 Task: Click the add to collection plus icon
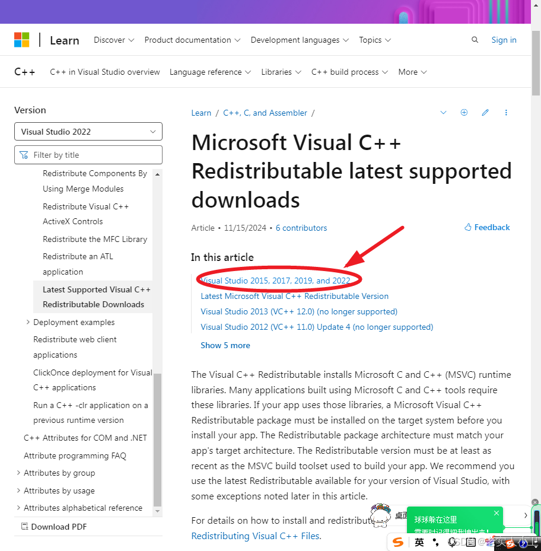464,113
